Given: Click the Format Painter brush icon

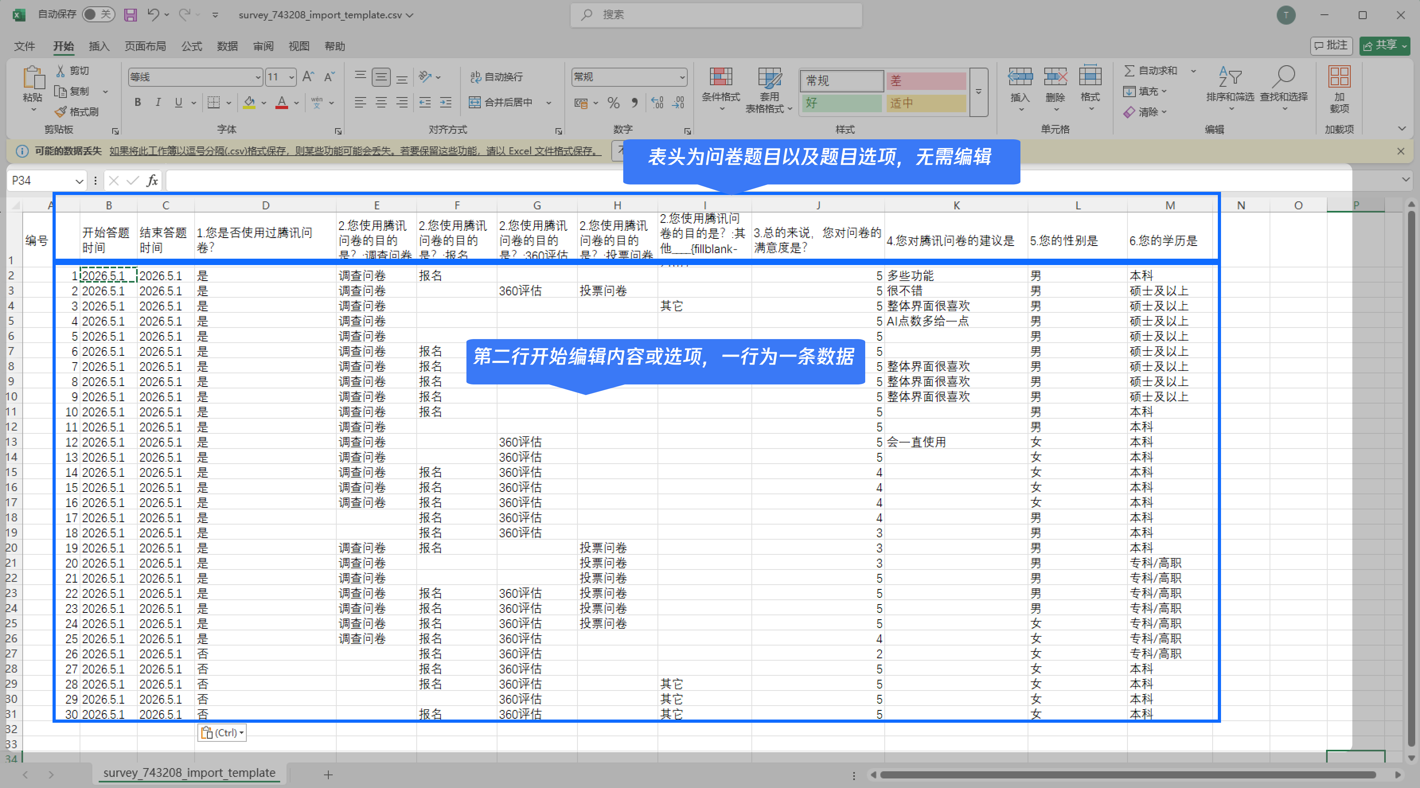Looking at the screenshot, I should 60,112.
